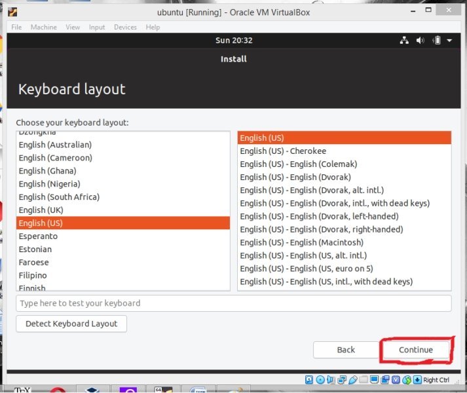Screen dimensions: 467x393
Task: Select English (US, euro on 5) variant
Action: [x=345, y=269]
